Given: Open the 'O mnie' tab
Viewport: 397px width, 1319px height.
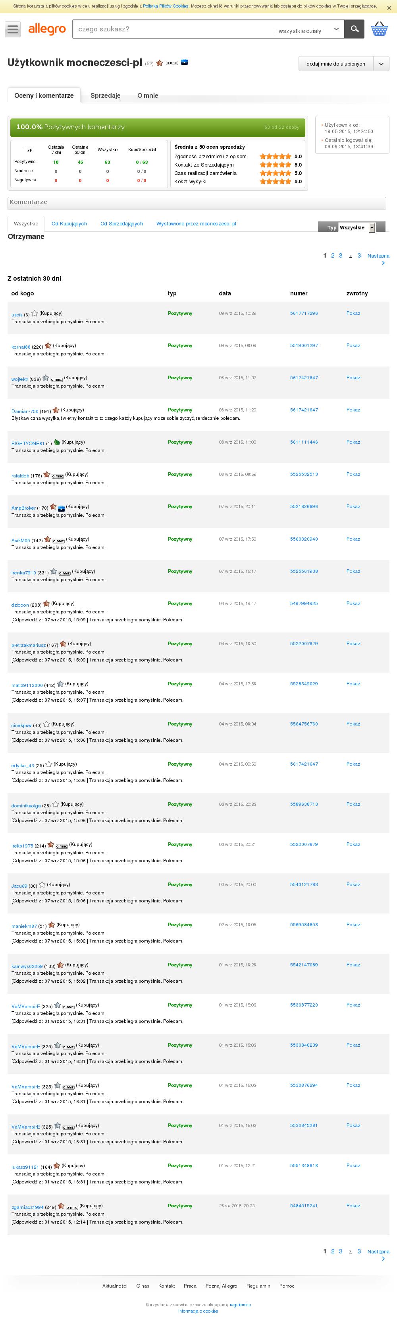Looking at the screenshot, I should (x=148, y=96).
